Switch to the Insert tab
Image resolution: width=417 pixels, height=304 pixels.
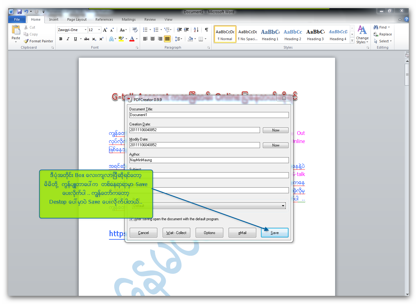pyautogui.click(x=54, y=19)
